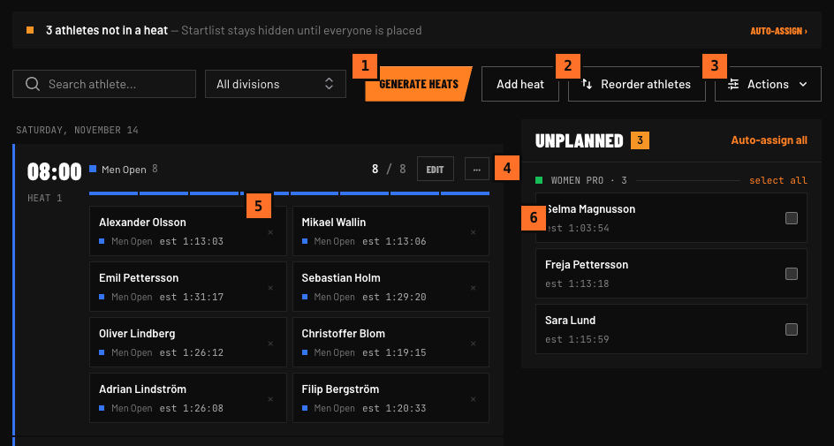834x446 pixels.
Task: Click the Men Open blue division swatch in heat header
Action: [x=93, y=169]
